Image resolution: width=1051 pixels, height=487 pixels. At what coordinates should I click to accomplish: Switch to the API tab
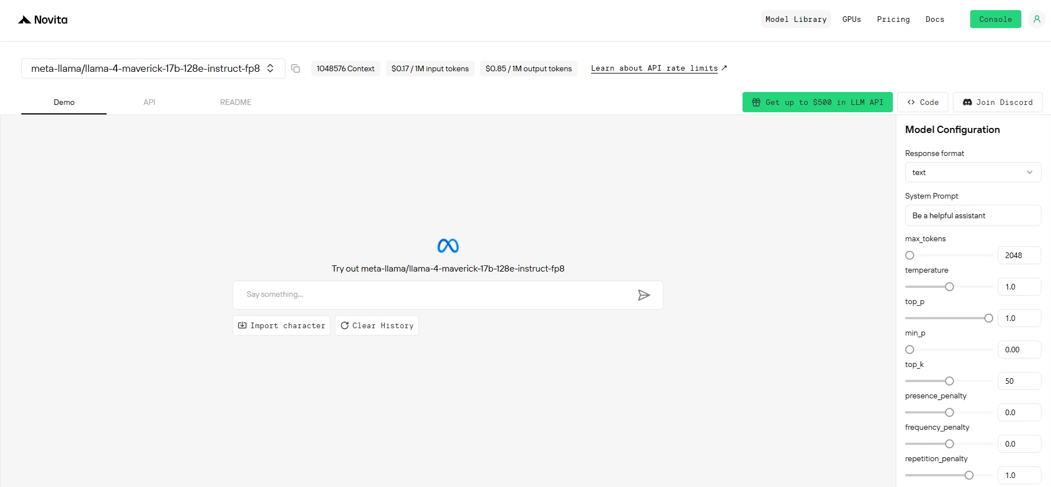pyautogui.click(x=149, y=102)
